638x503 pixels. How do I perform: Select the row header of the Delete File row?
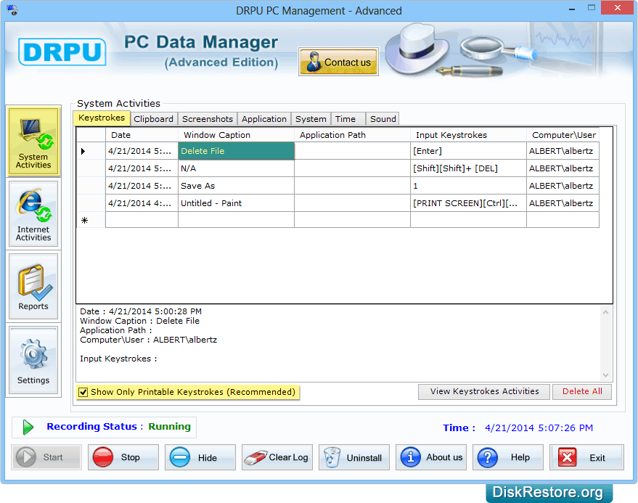[91, 151]
